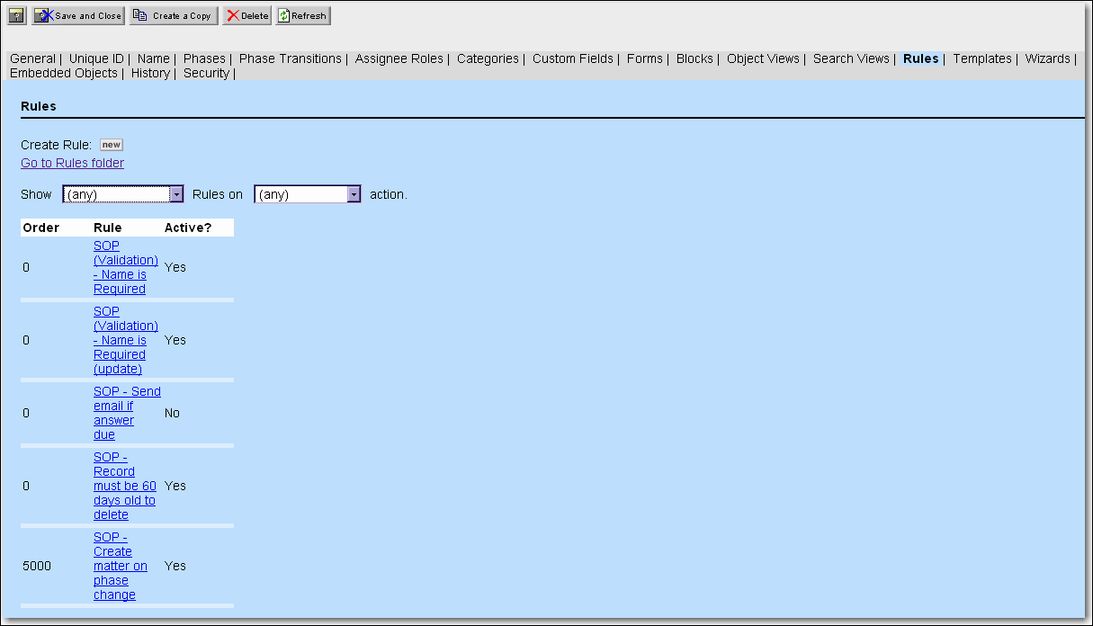The image size is (1093, 626).
Task: Go to the Blocks tab
Action: 694,58
